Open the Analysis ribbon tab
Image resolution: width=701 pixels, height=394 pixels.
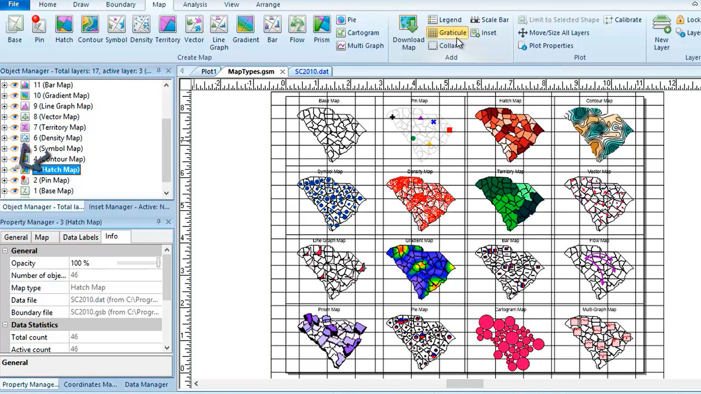[195, 5]
